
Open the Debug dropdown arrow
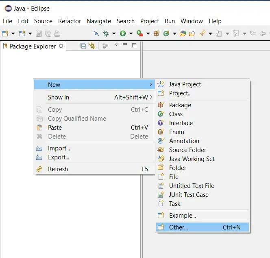coord(114,33)
